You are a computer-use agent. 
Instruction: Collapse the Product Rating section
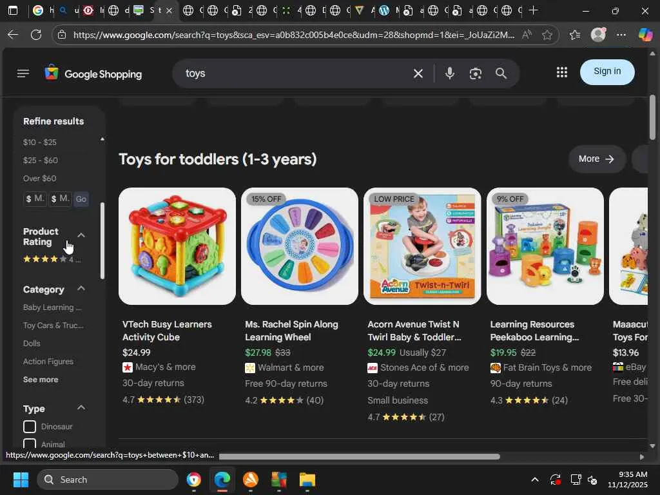coord(81,235)
